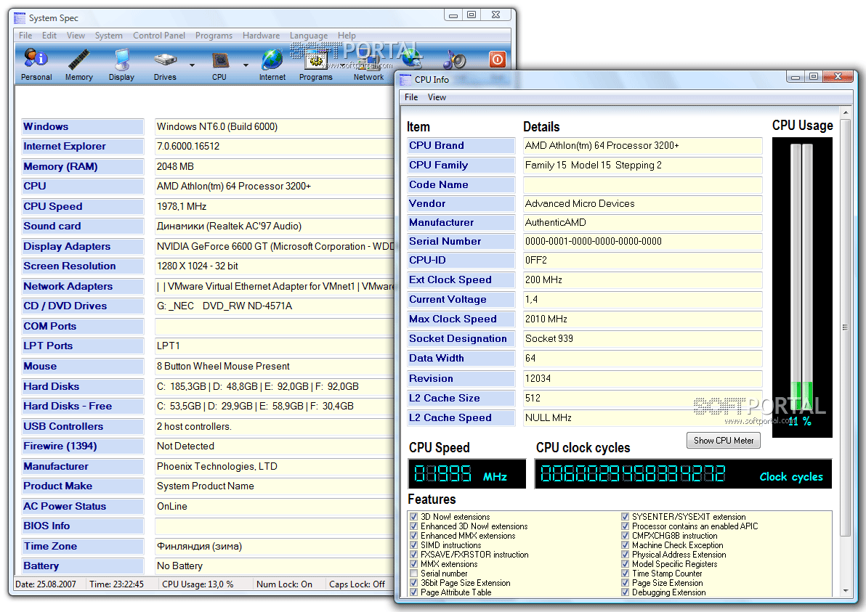Screen dimensions: 866x612
Task: Open the System menu
Action: click(109, 36)
